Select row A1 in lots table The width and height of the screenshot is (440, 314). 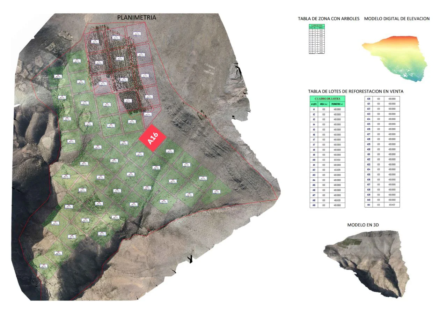tap(327, 110)
